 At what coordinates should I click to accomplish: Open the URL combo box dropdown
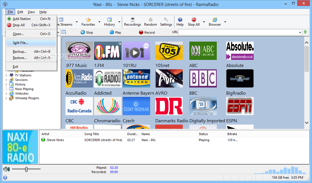(300, 32)
